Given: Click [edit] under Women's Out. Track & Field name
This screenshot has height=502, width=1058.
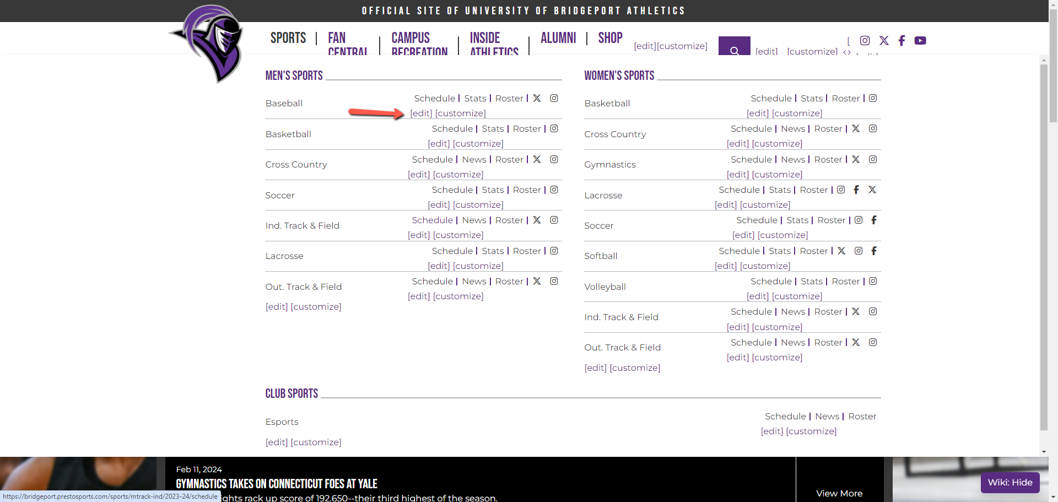Looking at the screenshot, I should [x=595, y=368].
